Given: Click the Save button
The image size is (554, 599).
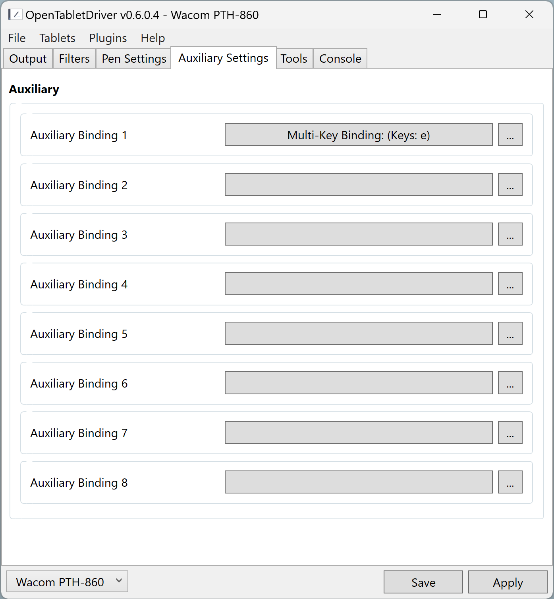Looking at the screenshot, I should point(423,582).
